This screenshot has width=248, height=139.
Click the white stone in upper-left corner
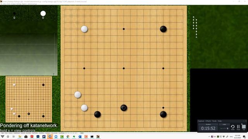click(x=84, y=29)
